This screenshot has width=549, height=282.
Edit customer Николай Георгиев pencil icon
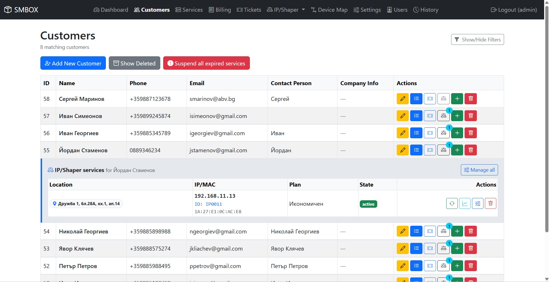pyautogui.click(x=402, y=231)
